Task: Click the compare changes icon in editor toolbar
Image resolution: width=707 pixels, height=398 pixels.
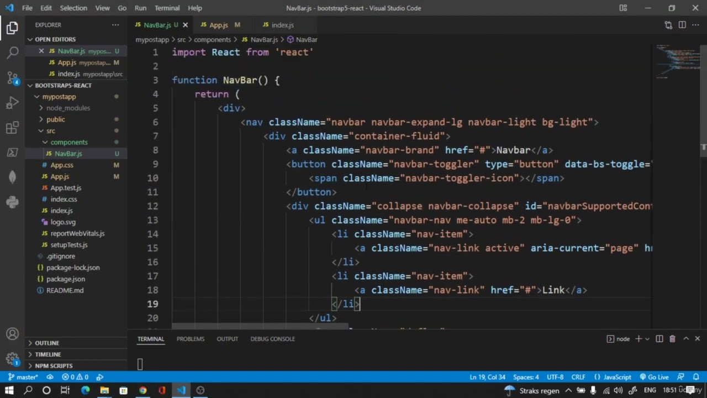Action: coord(668,25)
